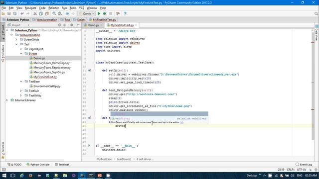The height and width of the screenshot is (179, 319).
Task: Open the File menu
Action: tap(3, 8)
